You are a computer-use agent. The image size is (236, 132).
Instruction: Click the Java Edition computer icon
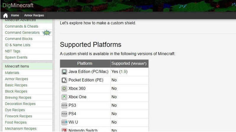point(64,72)
